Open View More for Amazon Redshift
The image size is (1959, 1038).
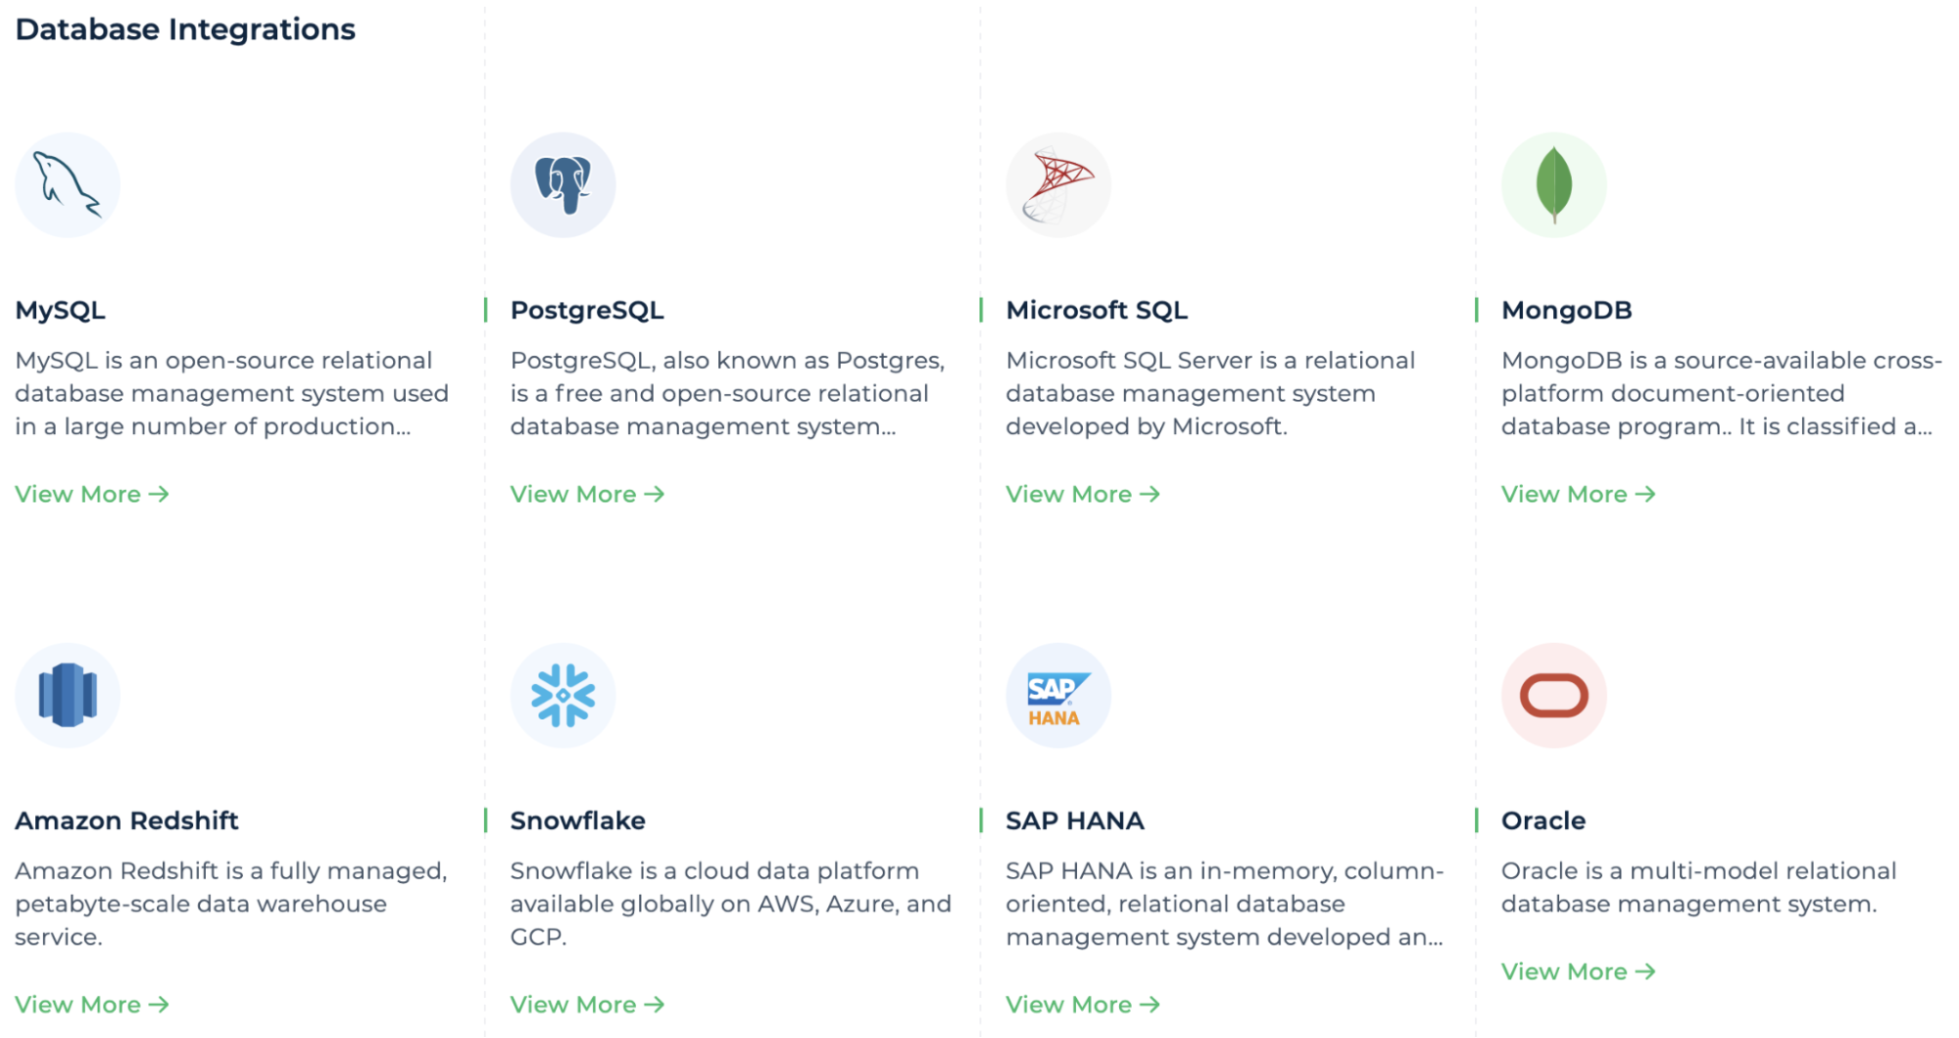click(x=90, y=1004)
